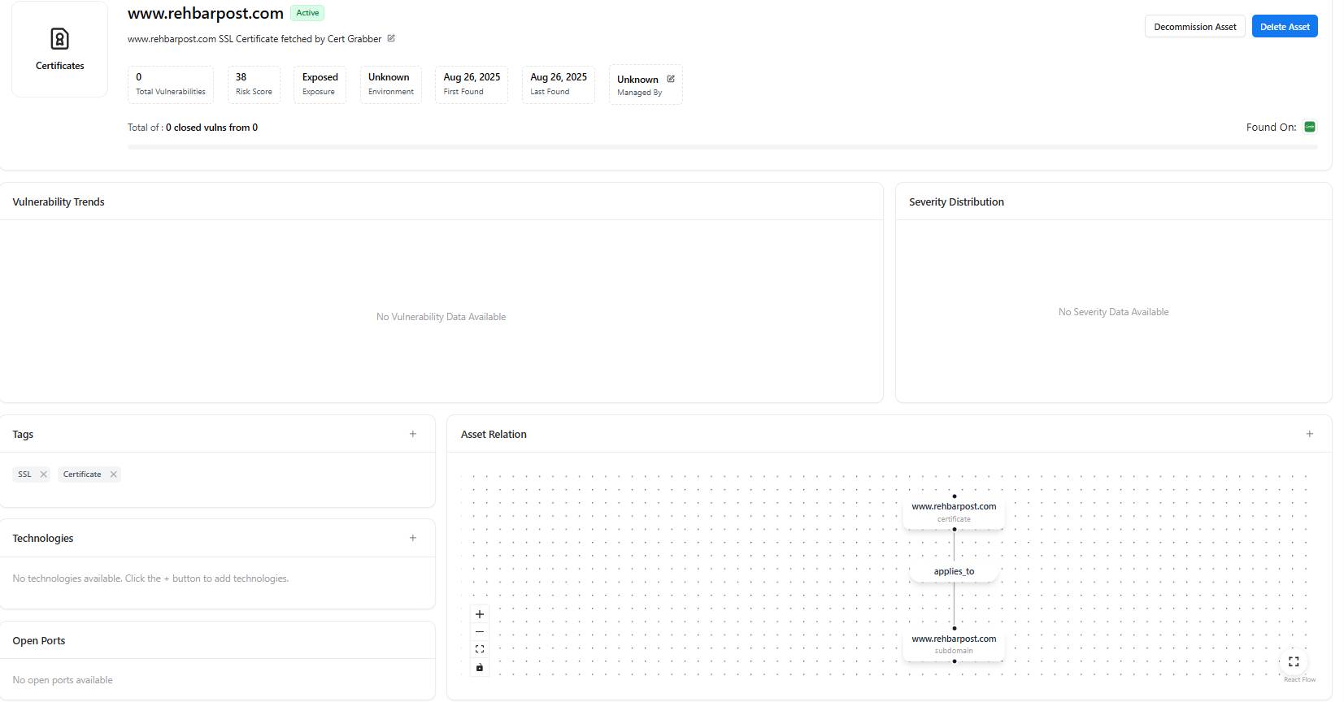Click 'No open ports available' text
This screenshot has width=1344, height=702.
[x=63, y=680]
